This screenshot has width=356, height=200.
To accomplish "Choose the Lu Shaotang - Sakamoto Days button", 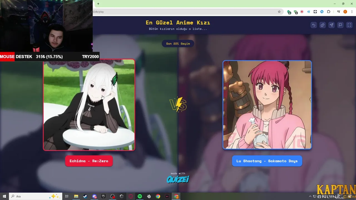I will (x=267, y=161).
